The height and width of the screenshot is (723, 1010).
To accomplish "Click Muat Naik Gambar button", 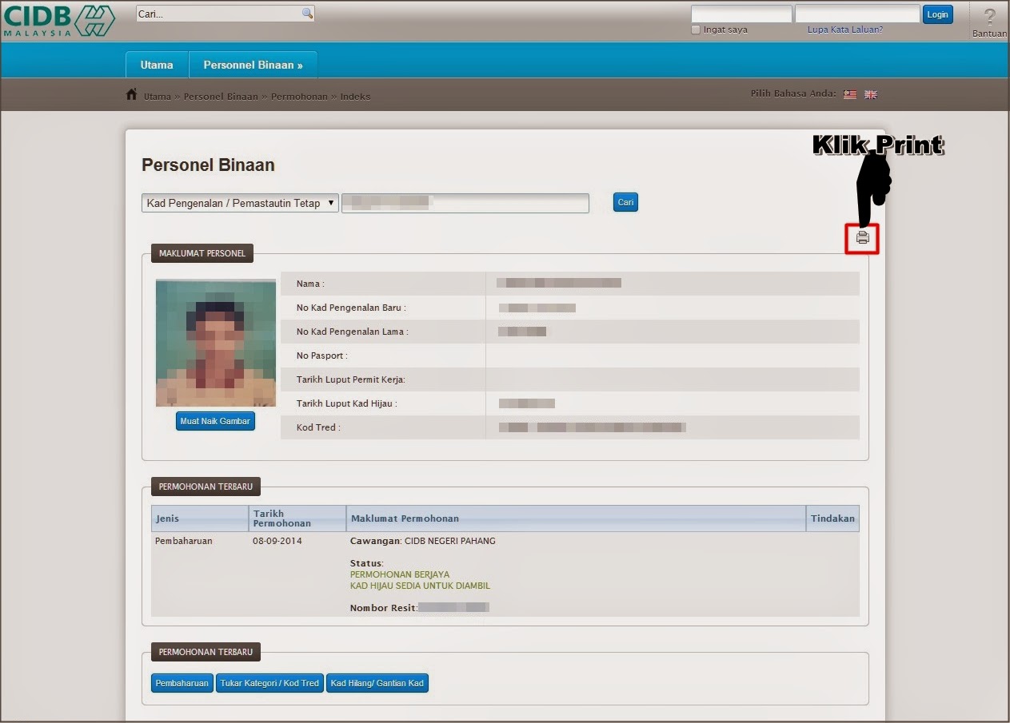I will coord(215,421).
